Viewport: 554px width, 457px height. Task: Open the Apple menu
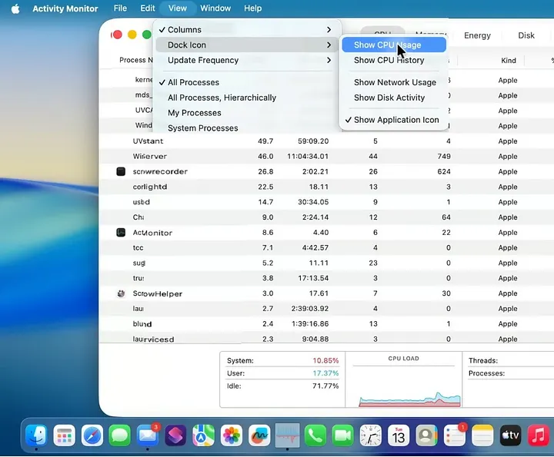pyautogui.click(x=15, y=8)
